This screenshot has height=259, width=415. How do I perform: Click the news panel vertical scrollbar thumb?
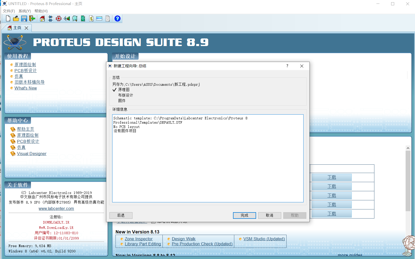[x=408, y=181]
